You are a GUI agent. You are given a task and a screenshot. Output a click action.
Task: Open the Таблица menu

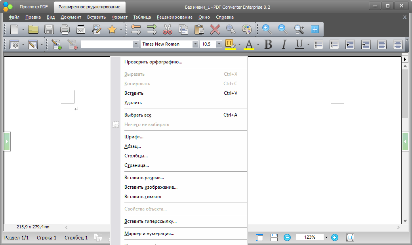point(142,17)
